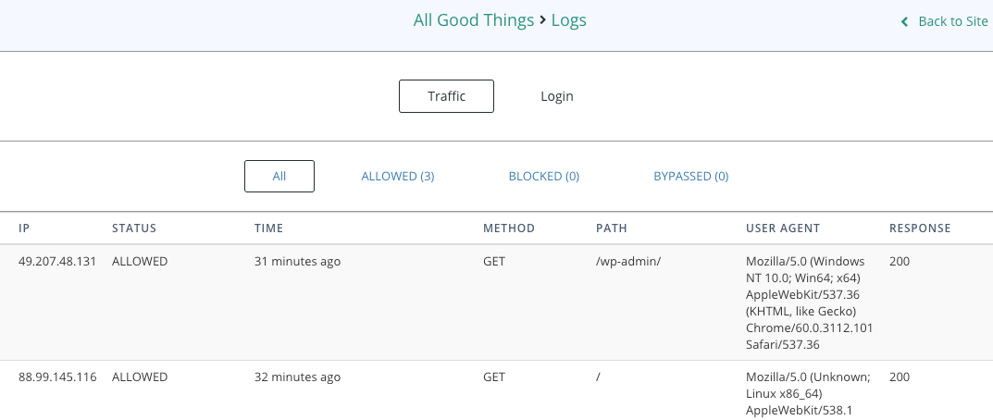Filter logs by ALLOWED (3)
This screenshot has width=993, height=420.
pos(398,176)
